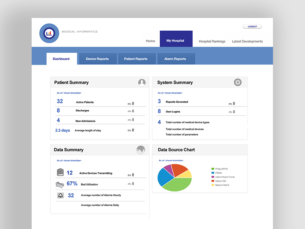Click the downward trend arrow beside Discharges

133,111
